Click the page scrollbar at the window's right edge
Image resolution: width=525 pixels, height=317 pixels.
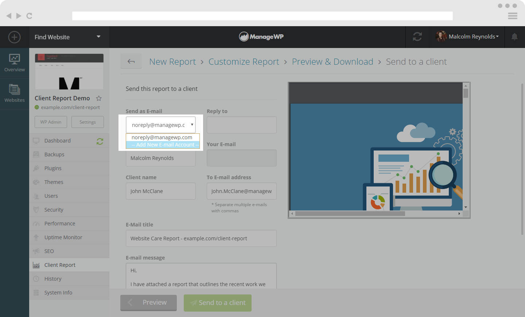pos(522,159)
